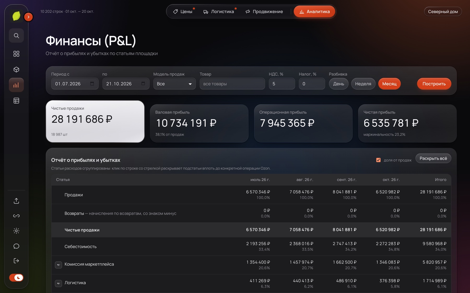Image resolution: width=470 pixels, height=293 pixels.
Task: Open the dashboard grid icon in the sidebar
Action: tap(16, 54)
